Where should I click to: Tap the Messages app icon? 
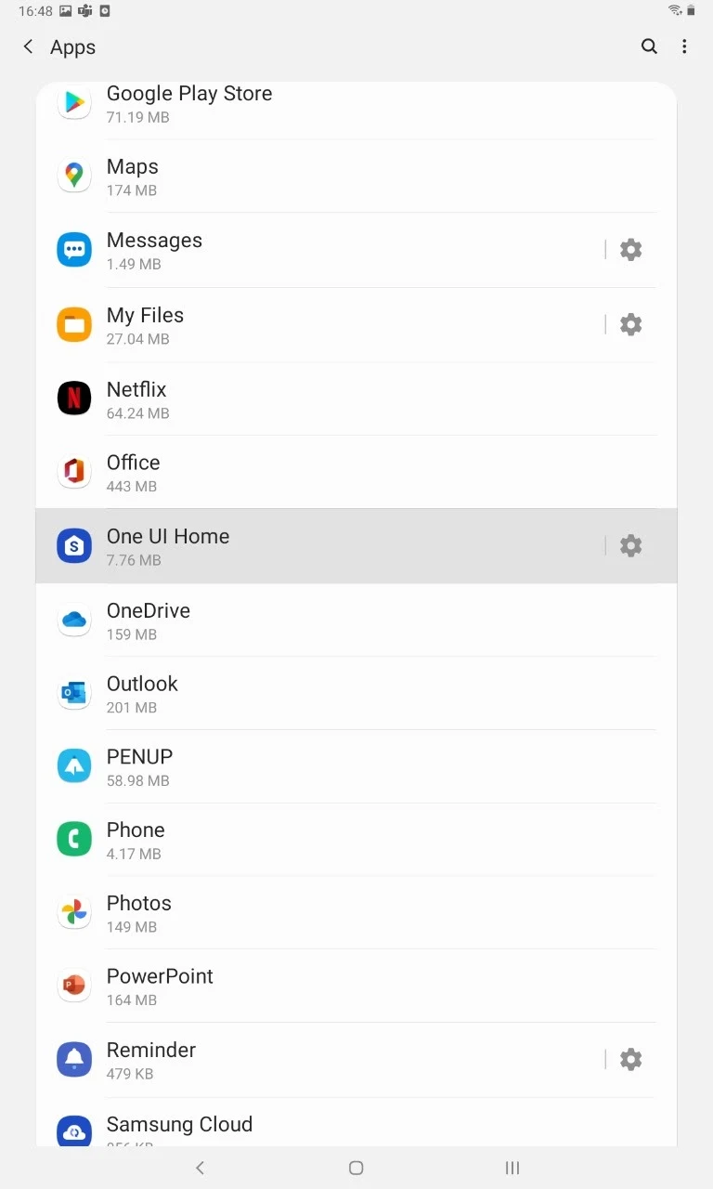point(74,250)
